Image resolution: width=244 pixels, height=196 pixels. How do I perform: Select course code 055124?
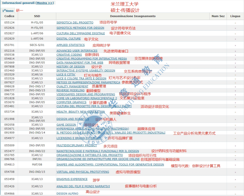(9, 23)
